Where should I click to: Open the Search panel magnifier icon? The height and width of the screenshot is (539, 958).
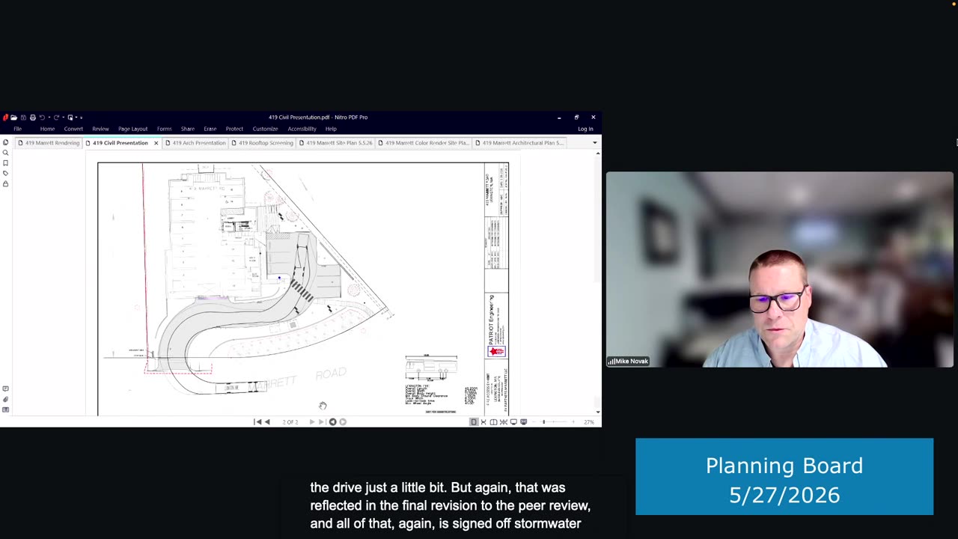click(x=5, y=153)
